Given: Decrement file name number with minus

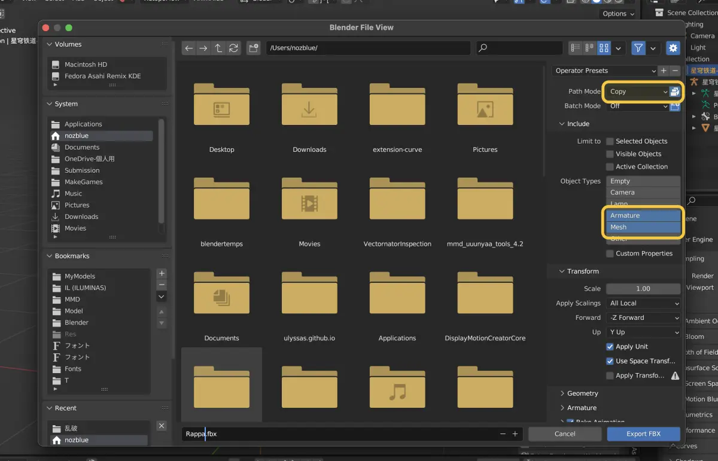Looking at the screenshot, I should click(503, 434).
